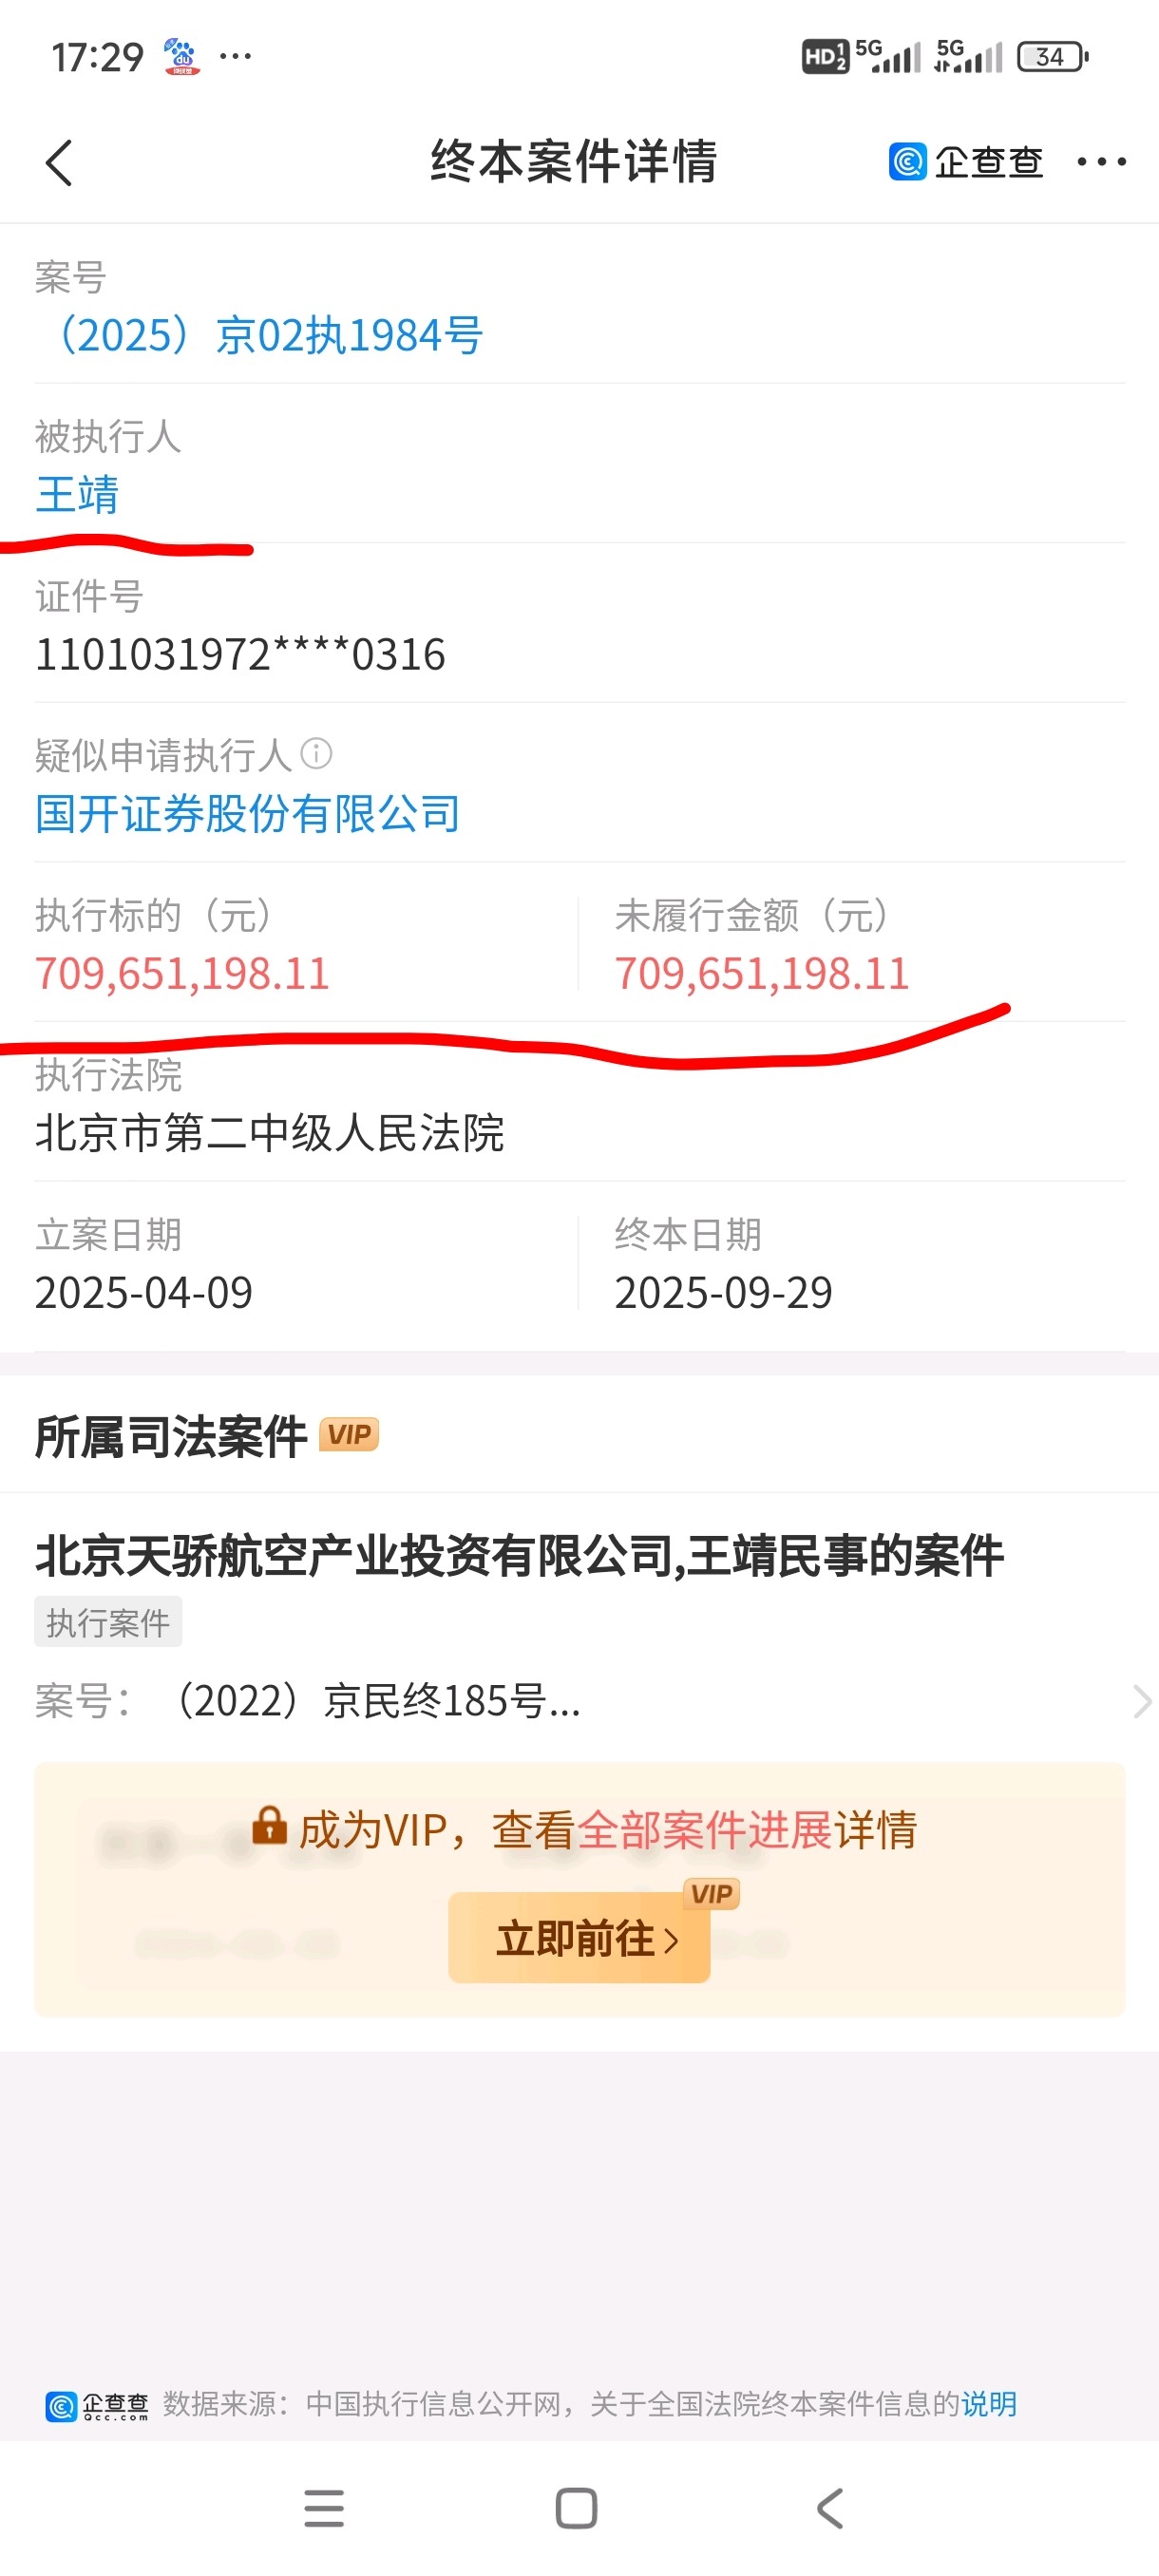Tap the VIP badge next to 所属司法案件
Screen dimensions: 1159x2576
pos(349,1435)
